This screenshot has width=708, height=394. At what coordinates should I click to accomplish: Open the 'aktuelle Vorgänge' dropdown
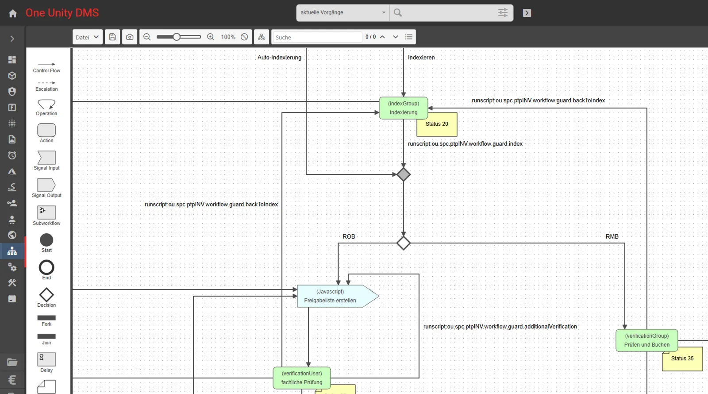click(343, 13)
